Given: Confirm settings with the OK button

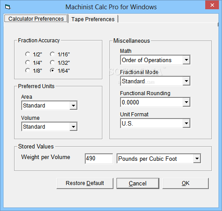Looking at the screenshot, I should [185, 183].
